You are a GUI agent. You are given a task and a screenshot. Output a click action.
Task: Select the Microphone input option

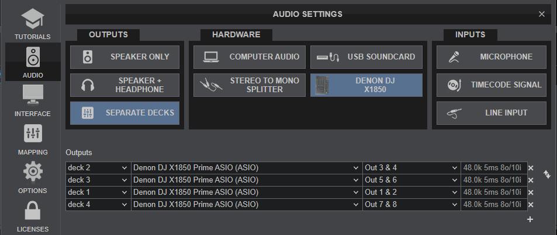pos(491,57)
